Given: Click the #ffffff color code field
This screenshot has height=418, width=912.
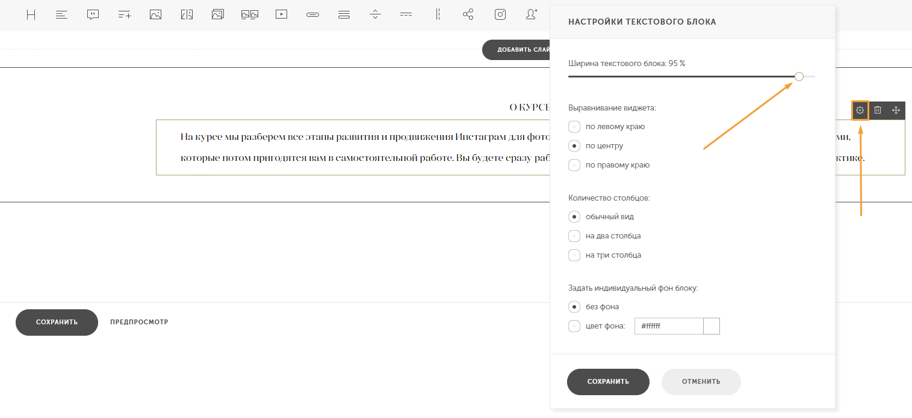Looking at the screenshot, I should coord(669,326).
